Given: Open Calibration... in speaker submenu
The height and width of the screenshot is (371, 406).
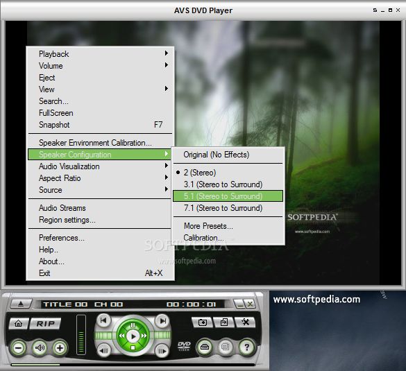Looking at the screenshot, I should [228, 238].
